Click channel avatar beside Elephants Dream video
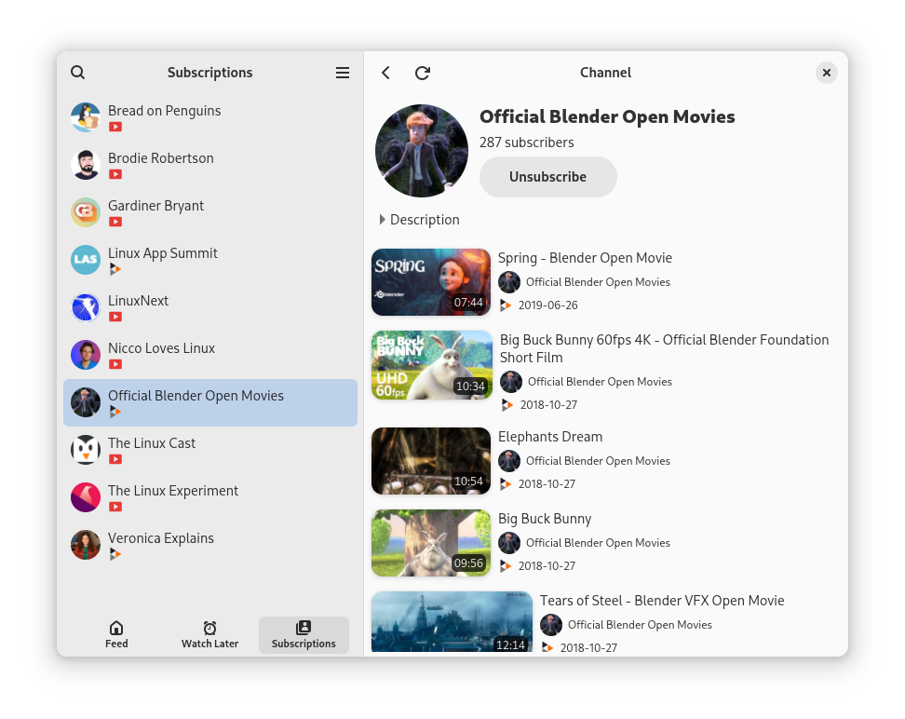 pyautogui.click(x=509, y=461)
